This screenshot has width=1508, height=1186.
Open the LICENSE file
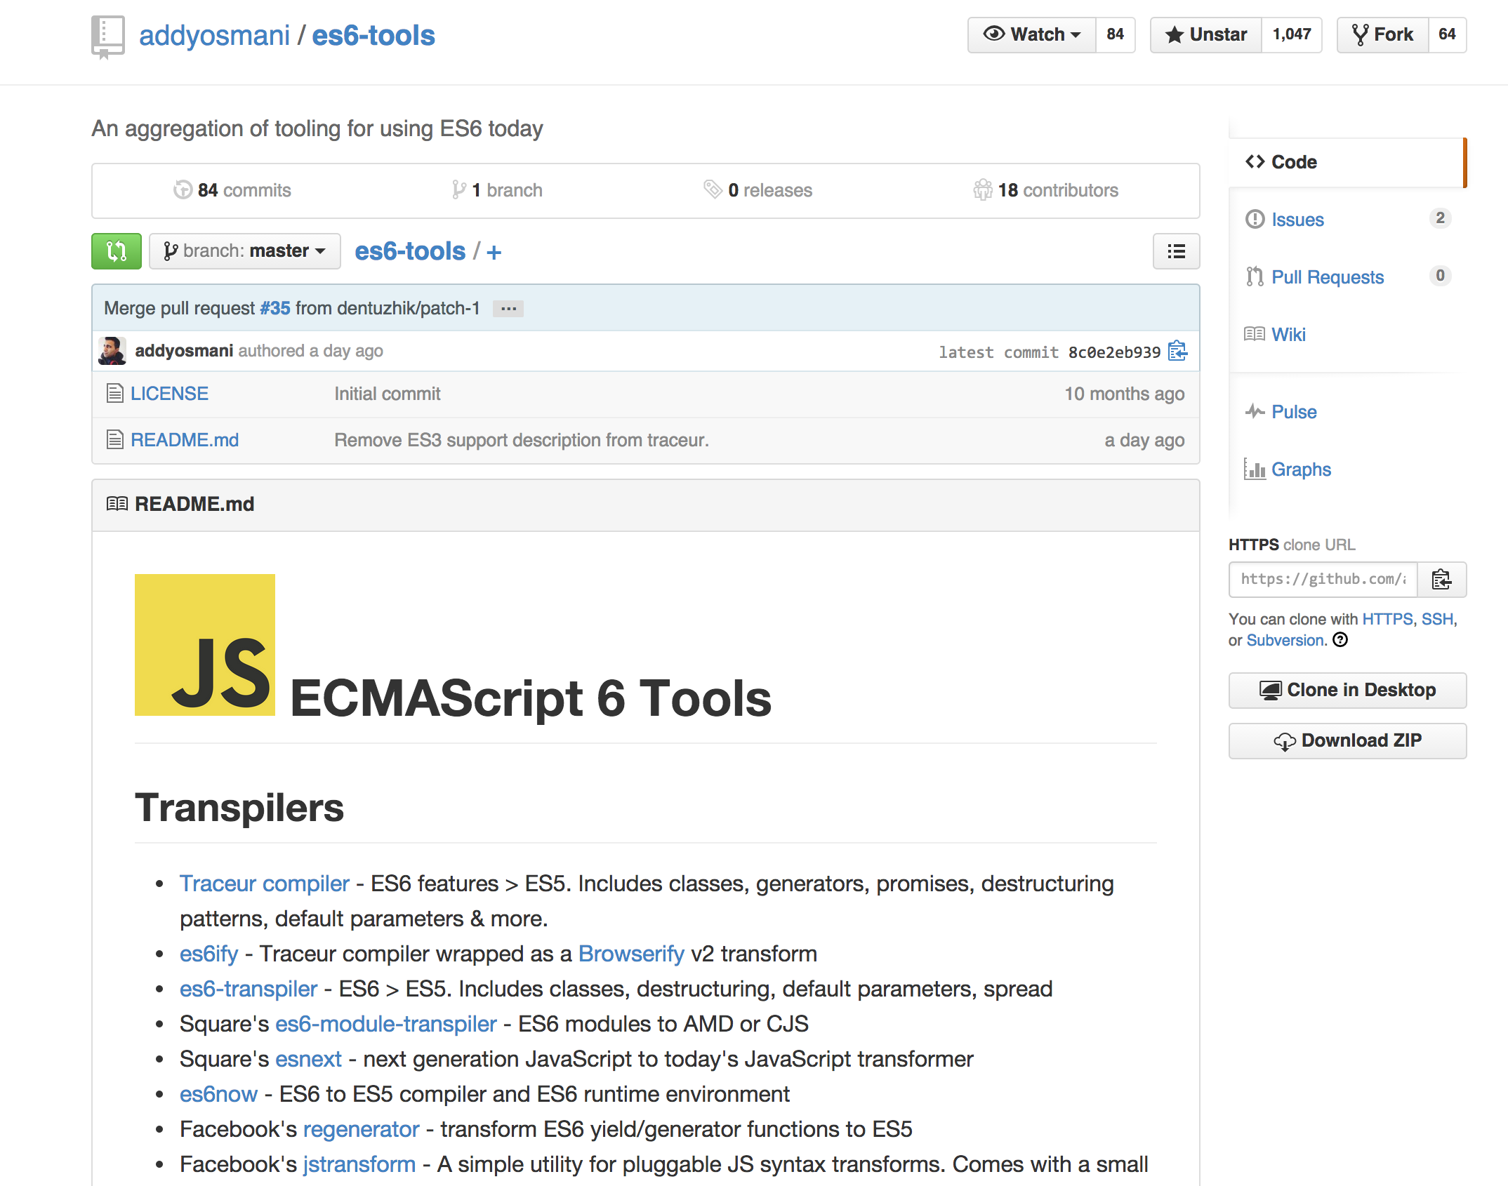(x=169, y=394)
